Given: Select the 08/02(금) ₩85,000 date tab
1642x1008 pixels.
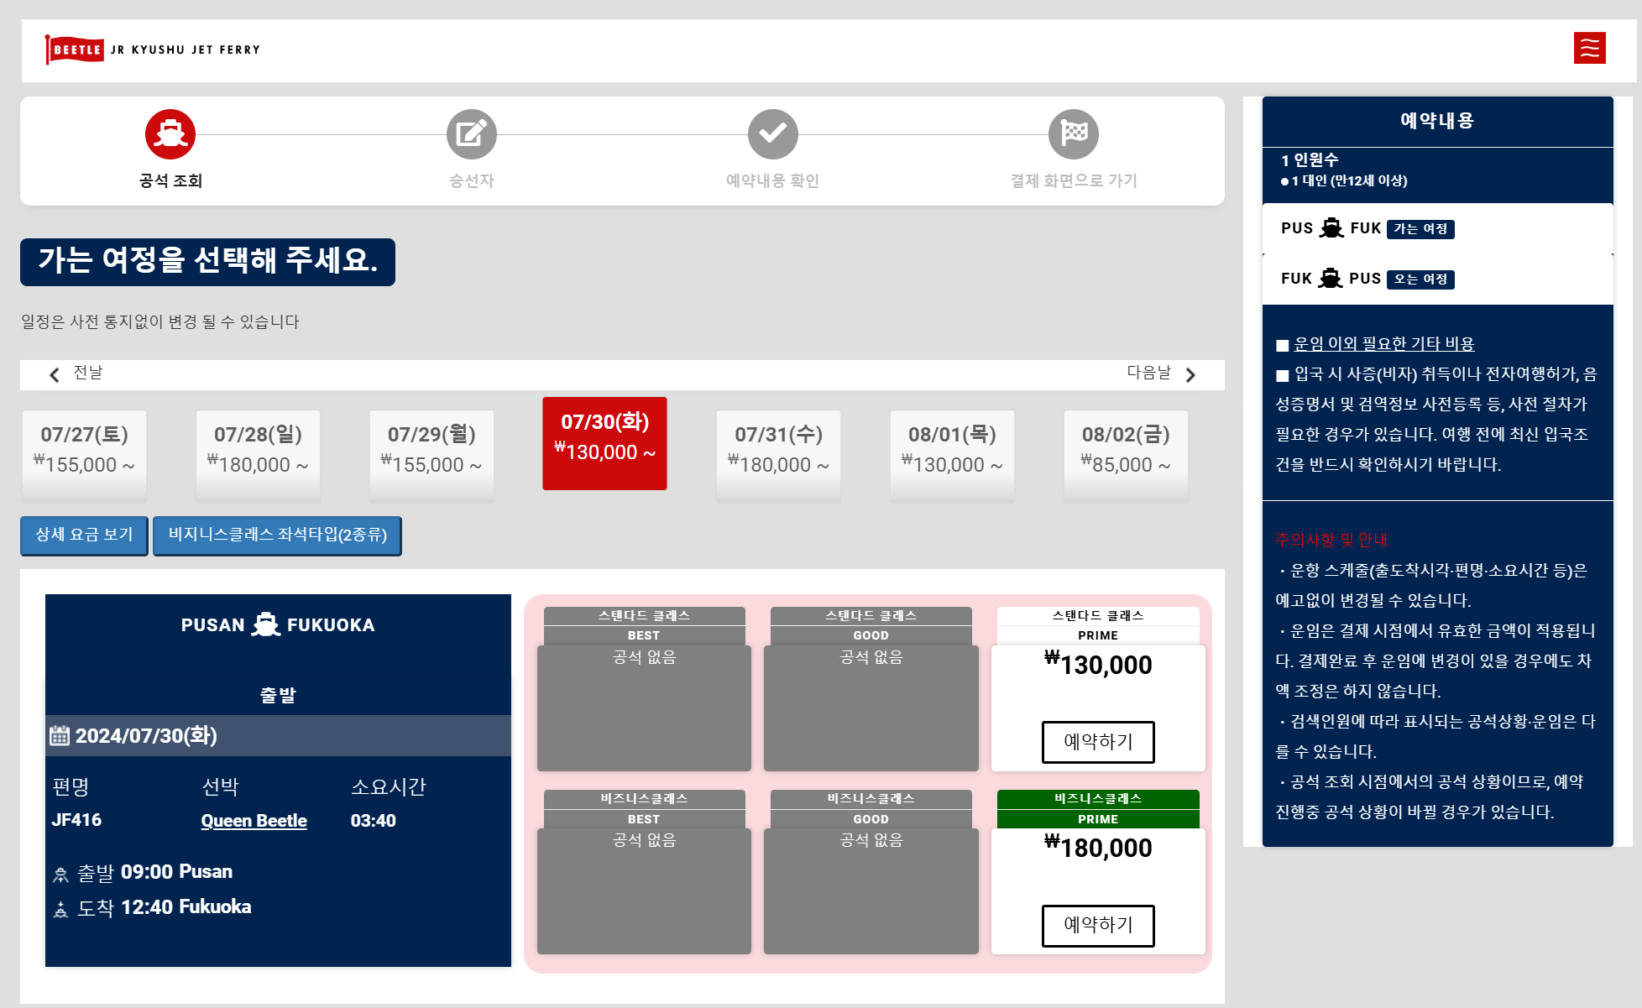Looking at the screenshot, I should [x=1125, y=450].
